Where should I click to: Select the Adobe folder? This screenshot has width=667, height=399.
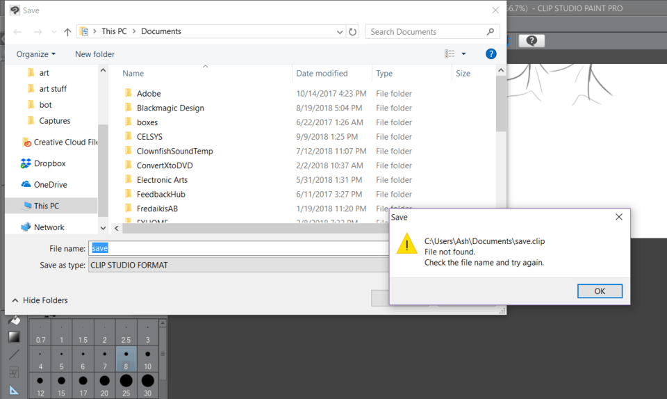point(149,94)
